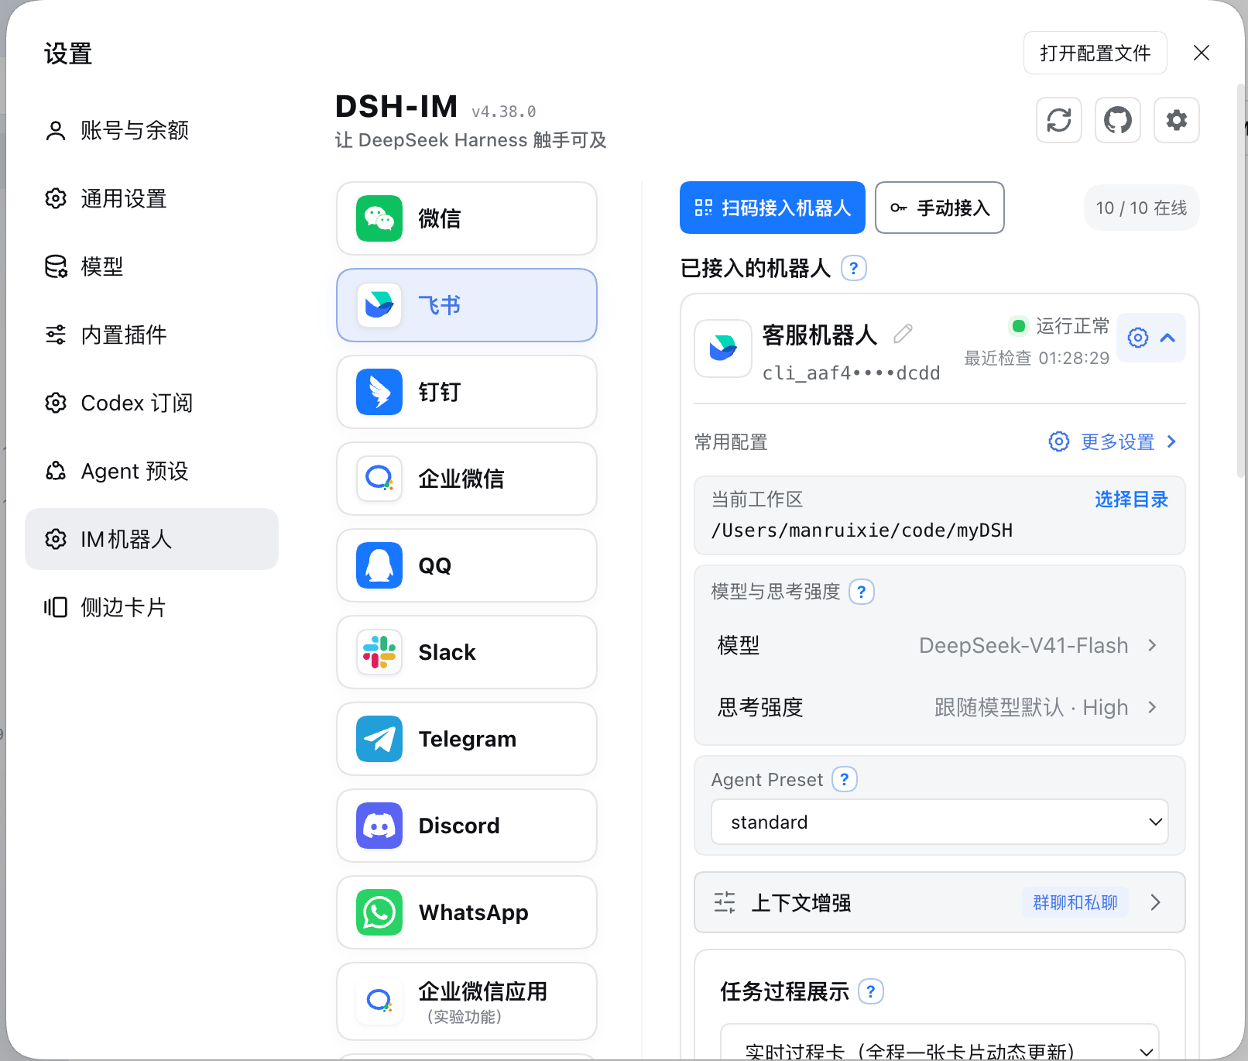Click the 手动接入 button

pyautogui.click(x=940, y=208)
